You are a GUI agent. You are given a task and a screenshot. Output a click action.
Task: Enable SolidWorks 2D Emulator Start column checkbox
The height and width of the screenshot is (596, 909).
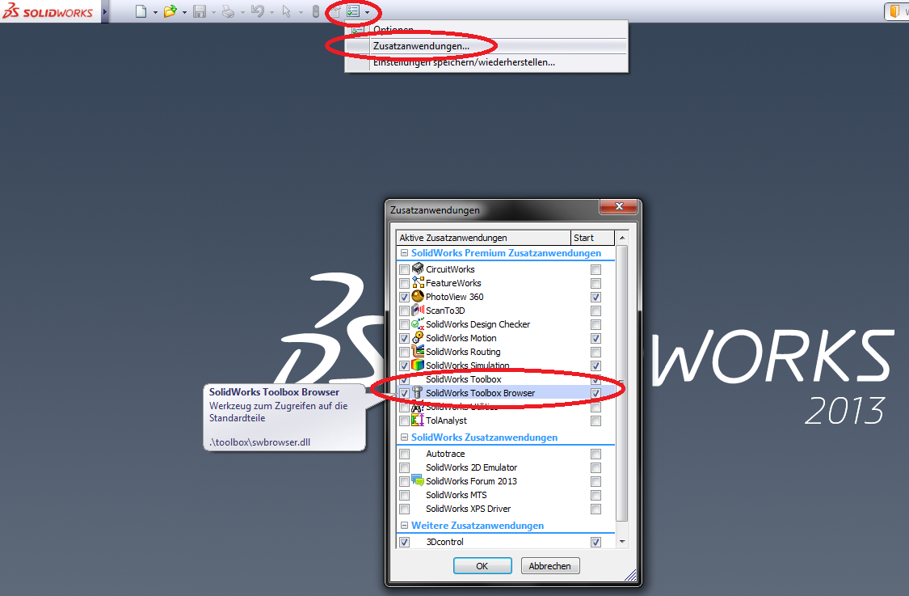point(595,467)
